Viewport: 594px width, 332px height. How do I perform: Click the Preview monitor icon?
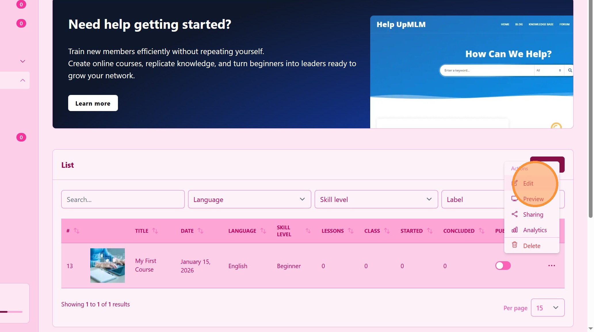[514, 199]
